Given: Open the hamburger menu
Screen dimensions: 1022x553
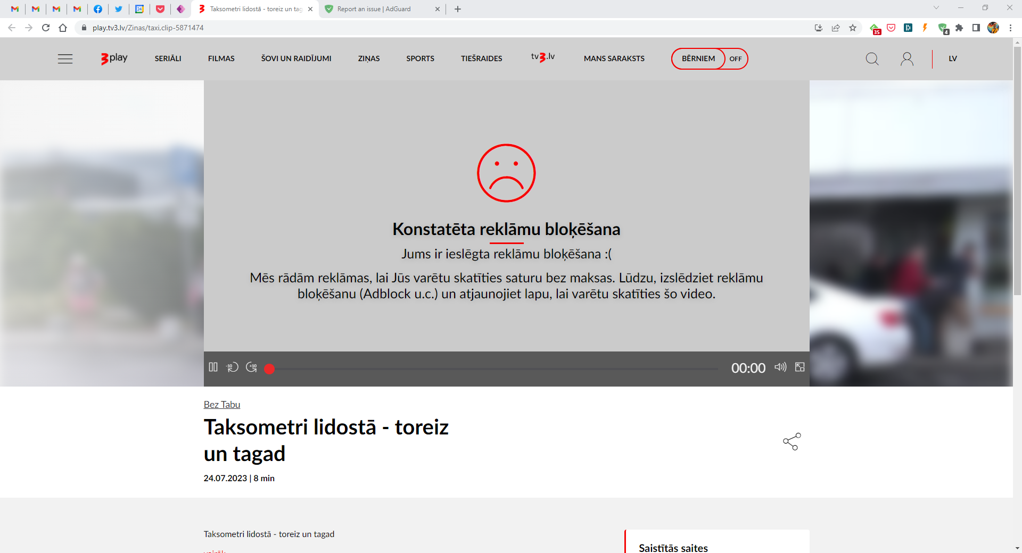Looking at the screenshot, I should tap(65, 58).
